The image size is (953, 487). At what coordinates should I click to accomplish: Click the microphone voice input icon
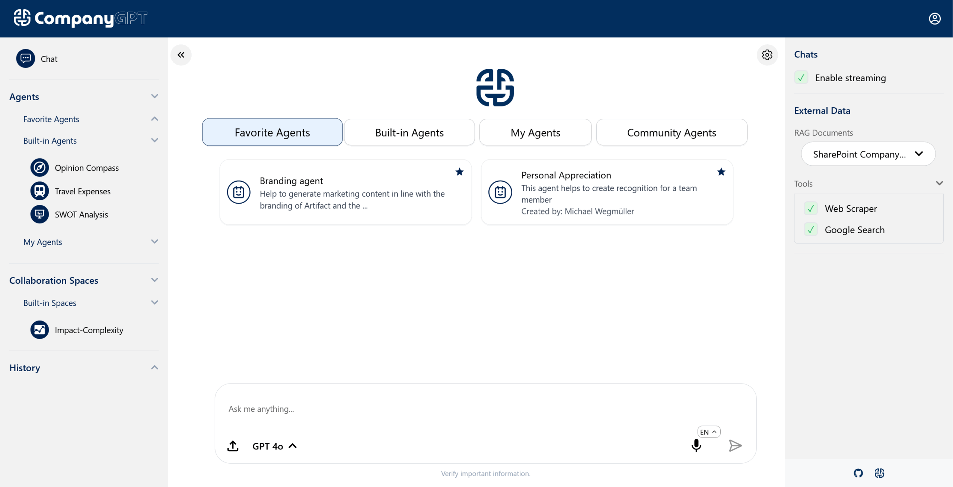[x=696, y=446]
